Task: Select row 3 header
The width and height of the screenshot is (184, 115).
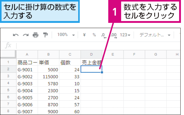Action: (x=8, y=76)
